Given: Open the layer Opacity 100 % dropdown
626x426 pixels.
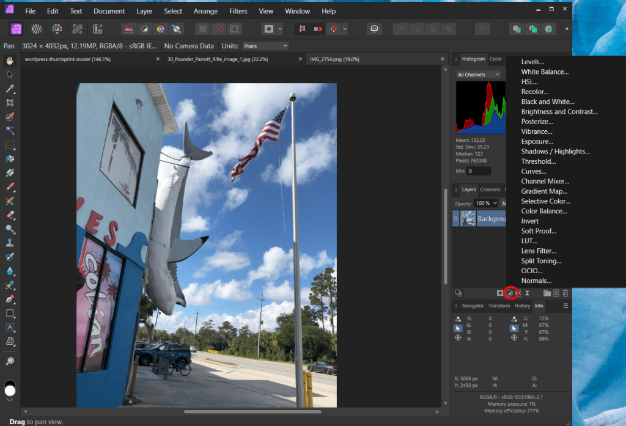Looking at the screenshot, I should (487, 203).
